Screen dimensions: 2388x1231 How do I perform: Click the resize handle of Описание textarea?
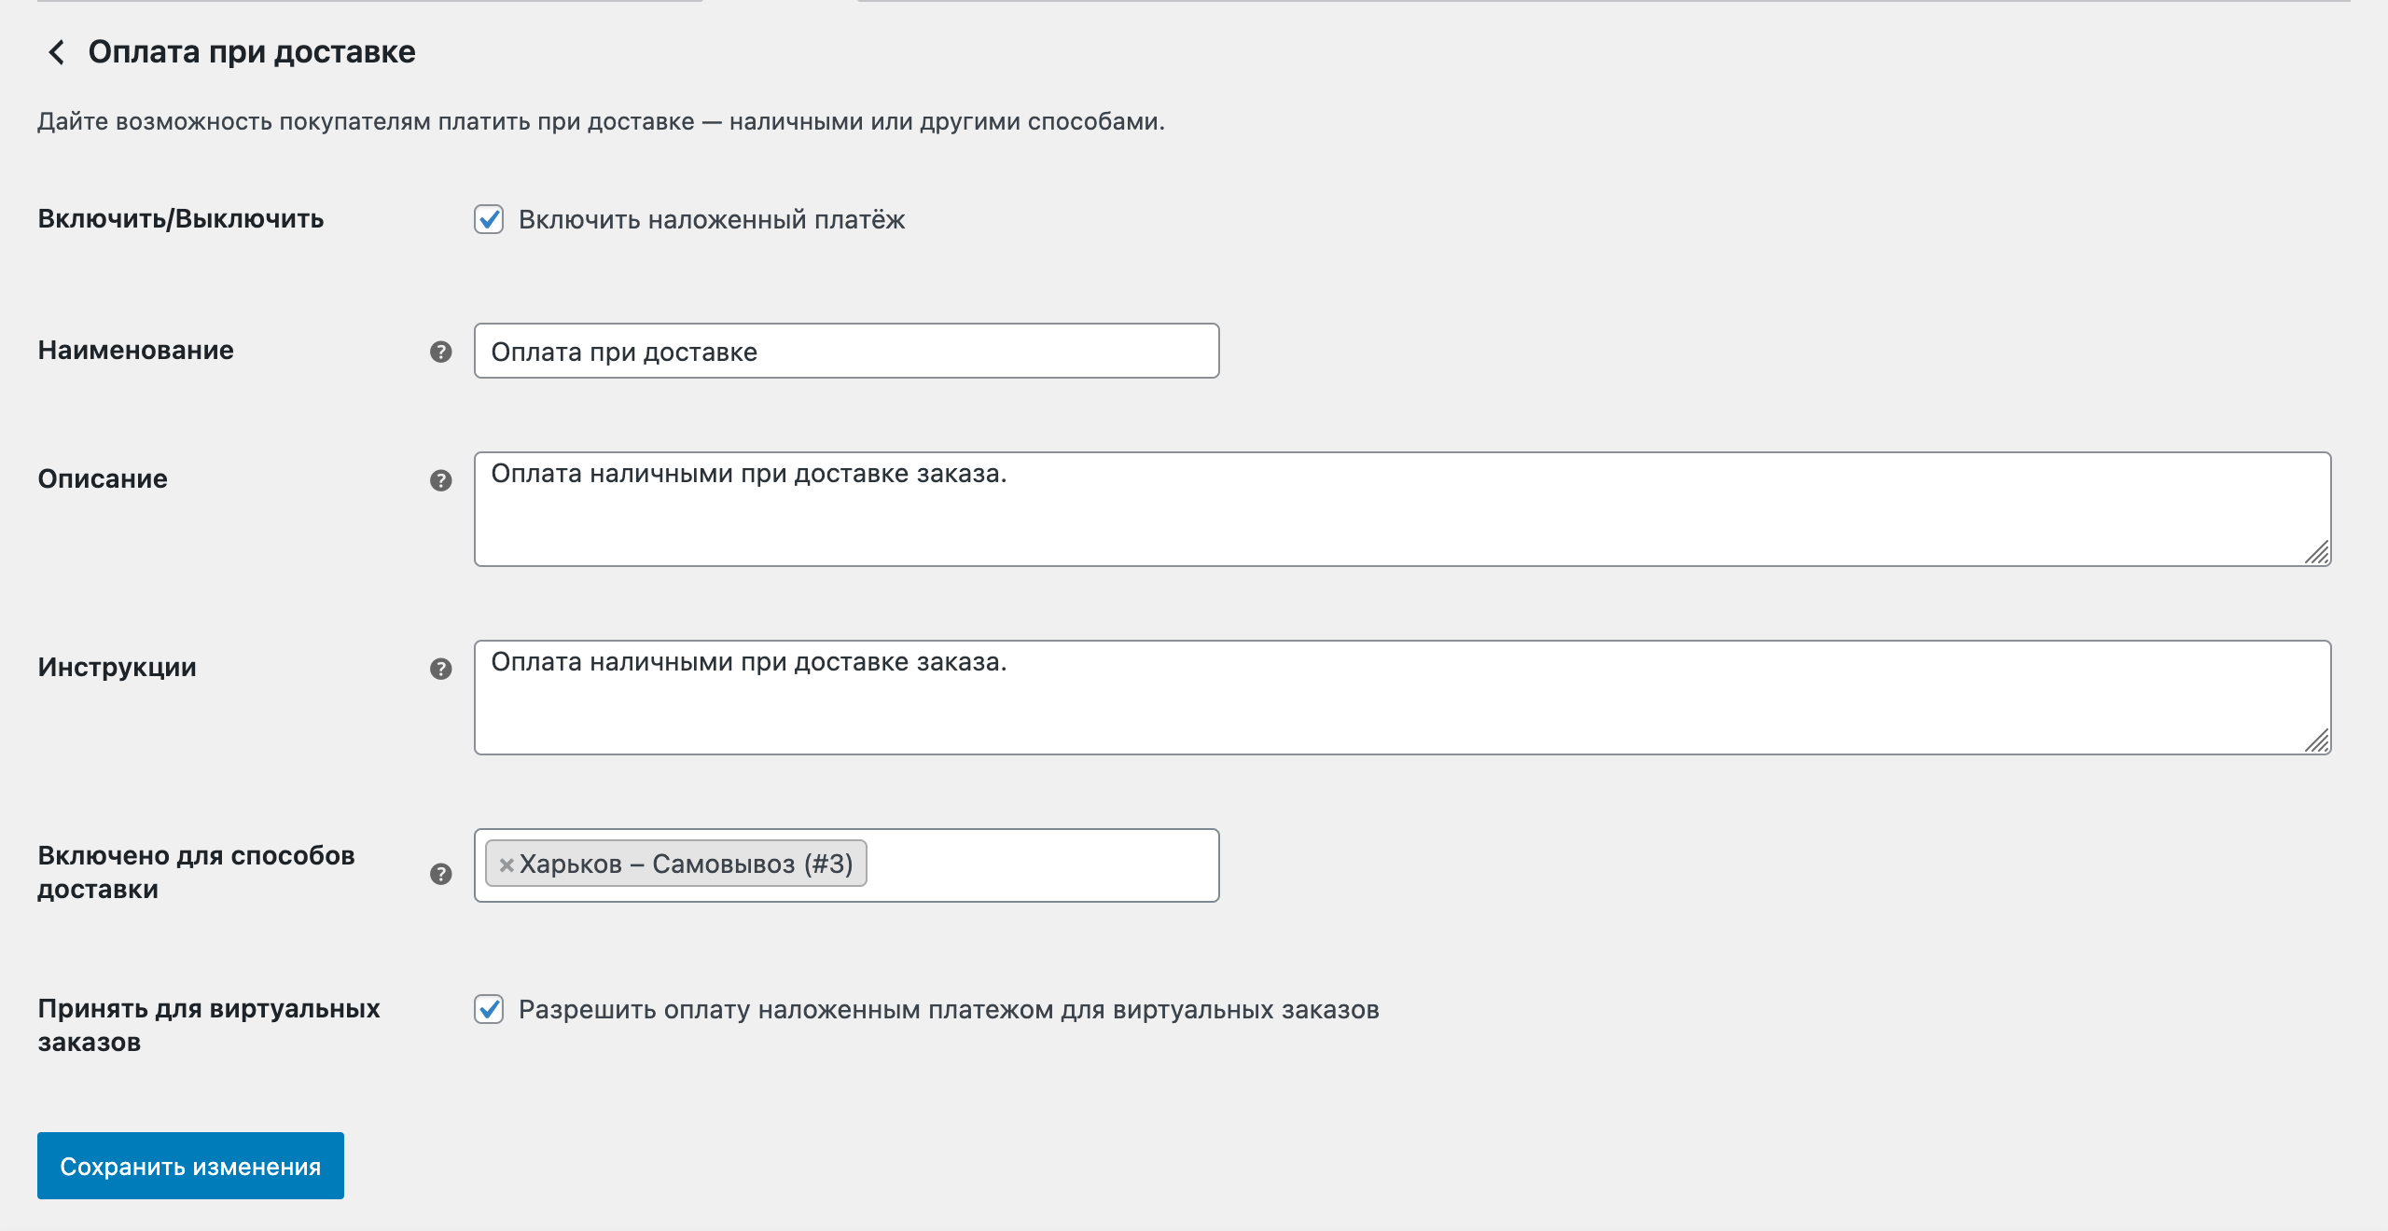coord(2317,553)
